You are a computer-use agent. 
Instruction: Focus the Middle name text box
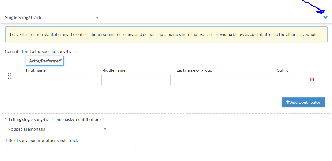136,80
